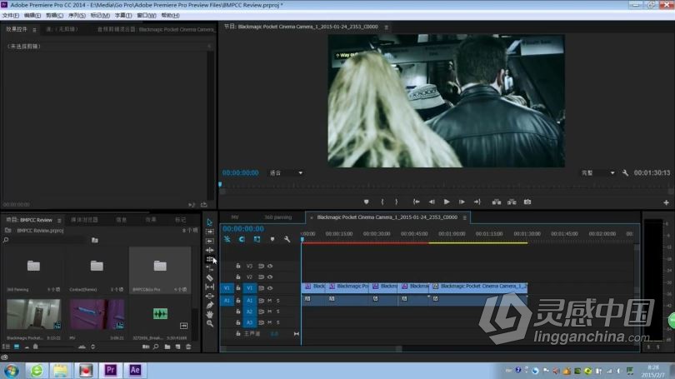The image size is (675, 379).
Task: Go to Out point
Action: (477, 202)
